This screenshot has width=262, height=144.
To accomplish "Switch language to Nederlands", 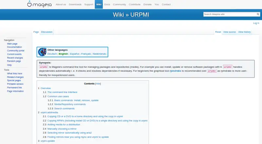I will [99, 54].
